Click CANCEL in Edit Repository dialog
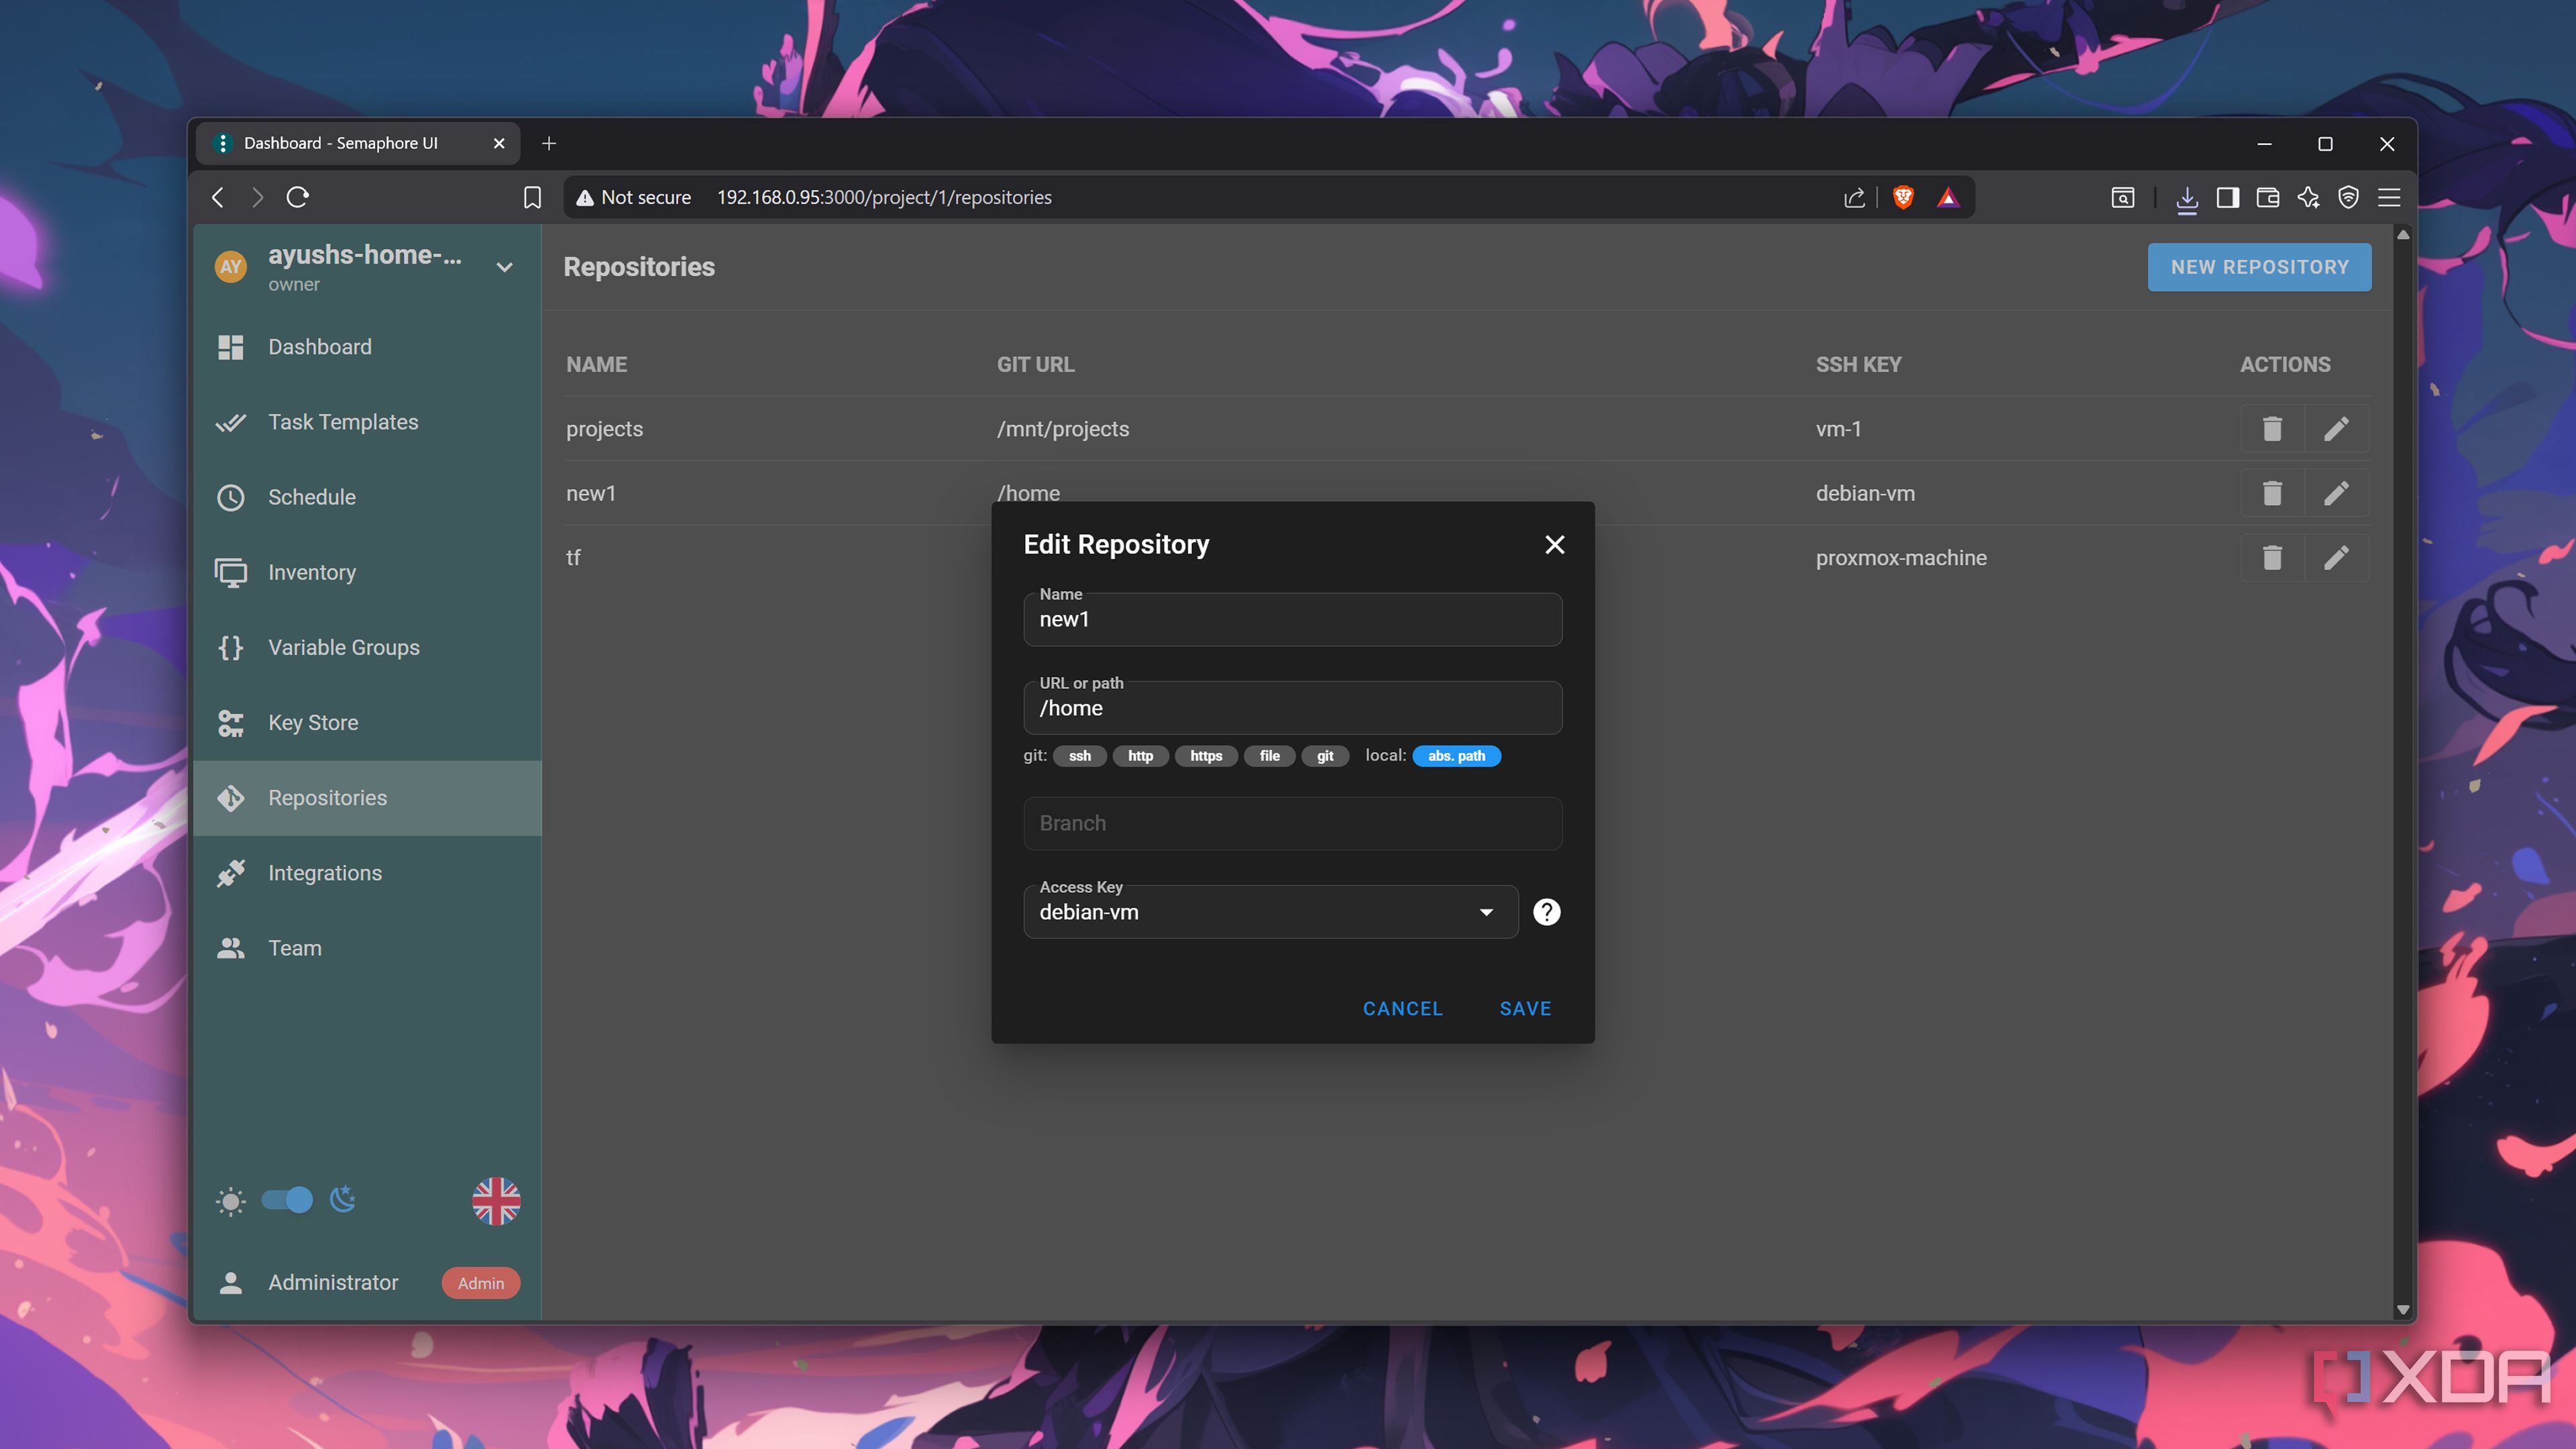The width and height of the screenshot is (2576, 1449). point(1402,1009)
